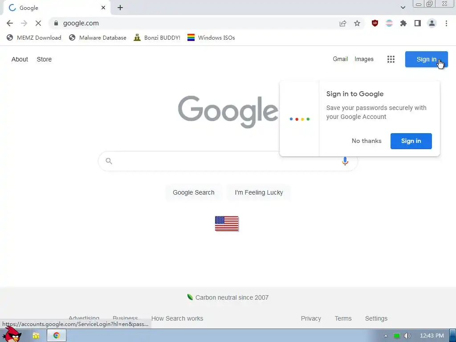Screen dimensions: 456x342
Task: Open Gmail link
Action: (340, 59)
